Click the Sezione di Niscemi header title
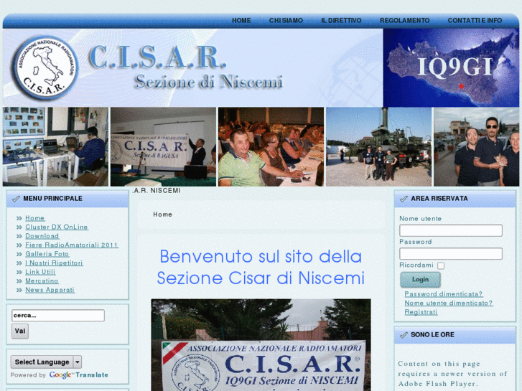 click(x=208, y=82)
